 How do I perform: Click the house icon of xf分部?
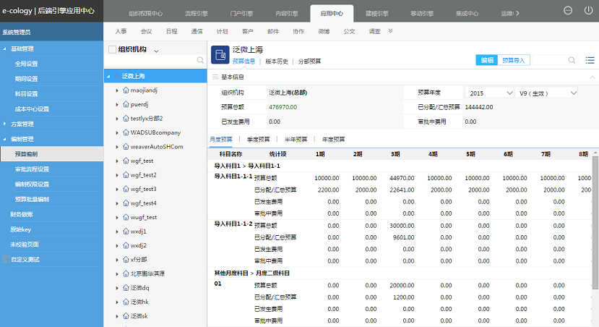point(126,259)
